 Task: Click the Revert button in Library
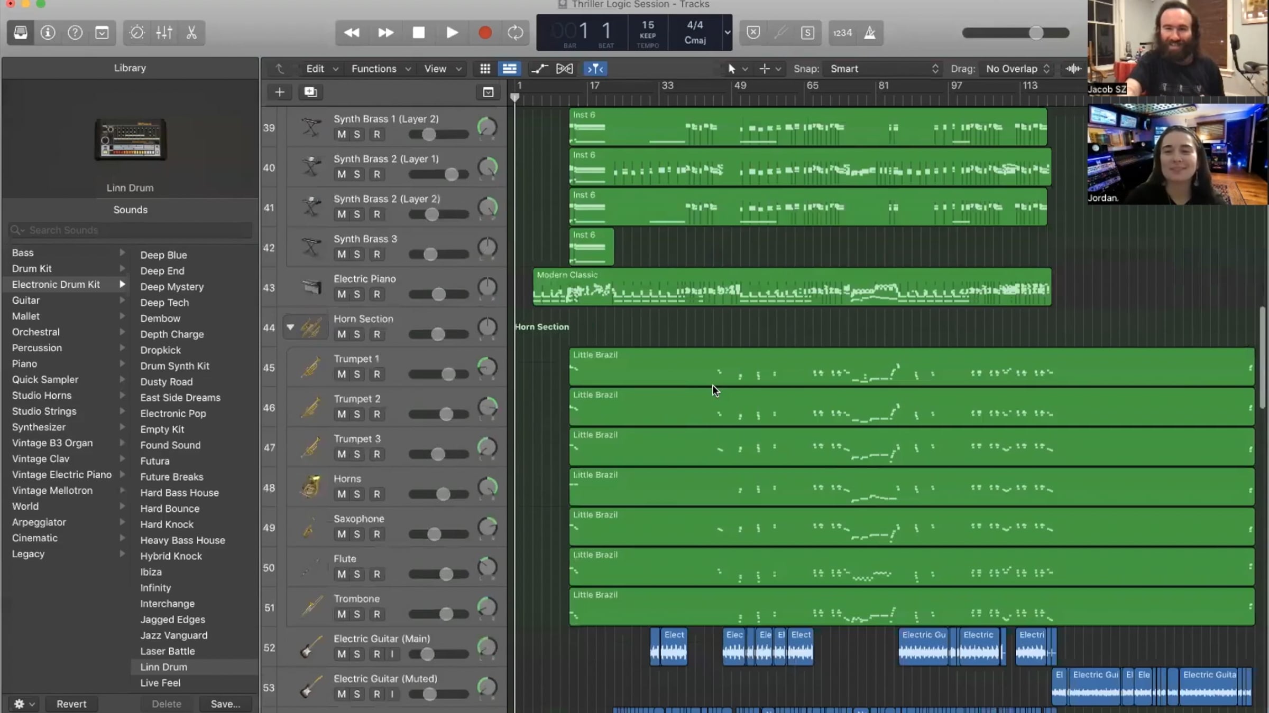(x=71, y=703)
